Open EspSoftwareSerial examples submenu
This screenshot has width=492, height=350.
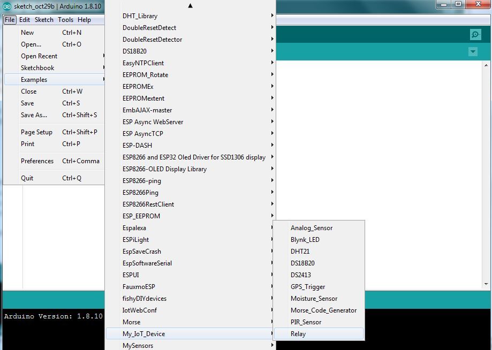(x=190, y=263)
